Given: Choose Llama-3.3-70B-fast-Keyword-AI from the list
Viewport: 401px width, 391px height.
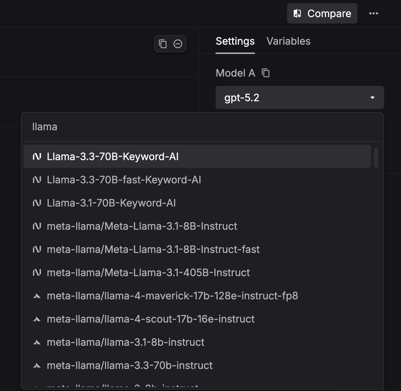Looking at the screenshot, I should pos(124,180).
